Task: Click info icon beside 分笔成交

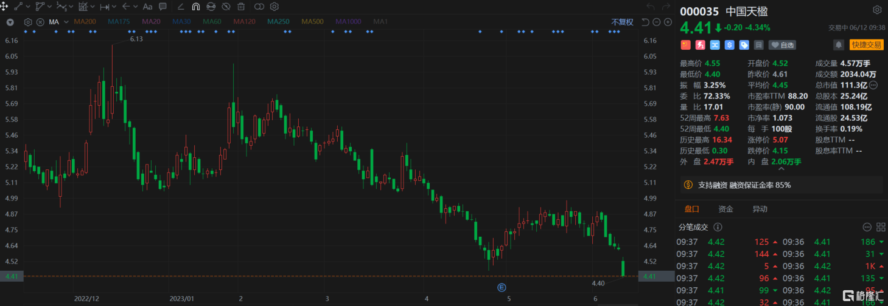Action: tap(717, 227)
